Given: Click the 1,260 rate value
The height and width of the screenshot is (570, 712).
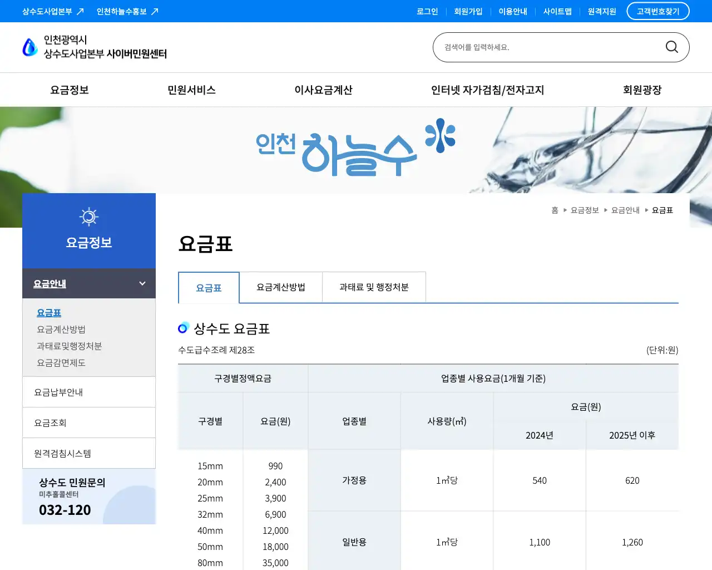Looking at the screenshot, I should tap(632, 542).
